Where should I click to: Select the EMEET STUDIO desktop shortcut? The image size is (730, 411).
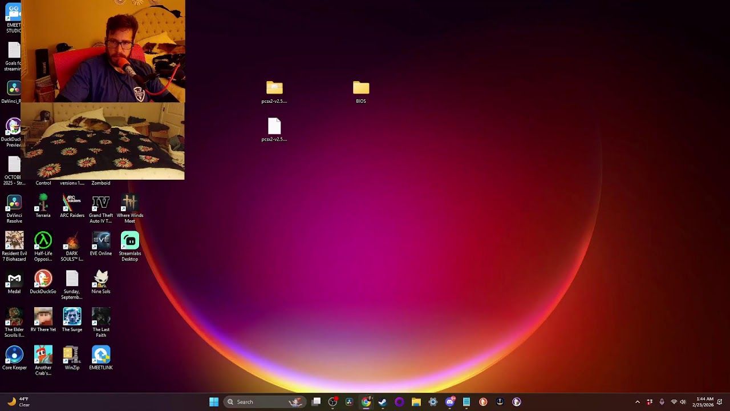[x=13, y=18]
